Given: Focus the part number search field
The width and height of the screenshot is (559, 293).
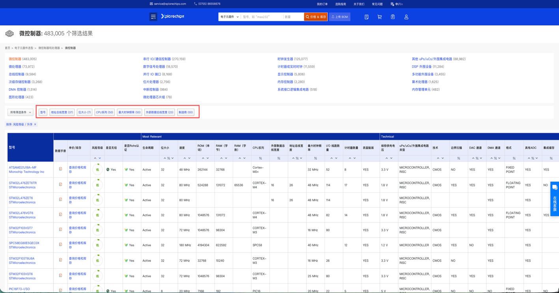Looking at the screenshot, I should coord(262,17).
